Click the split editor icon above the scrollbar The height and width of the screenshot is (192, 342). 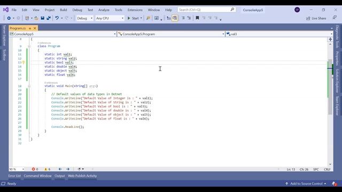tap(330, 39)
